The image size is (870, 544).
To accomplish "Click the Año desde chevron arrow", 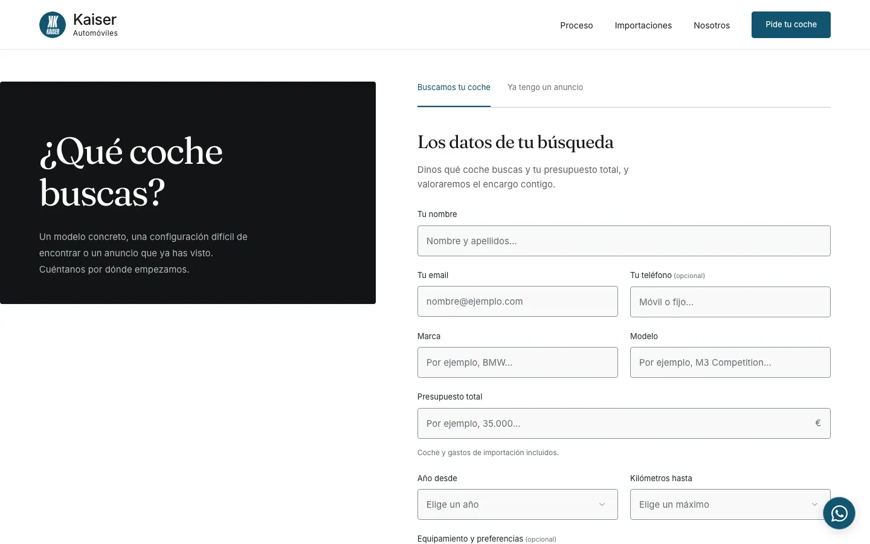I will coord(602,505).
